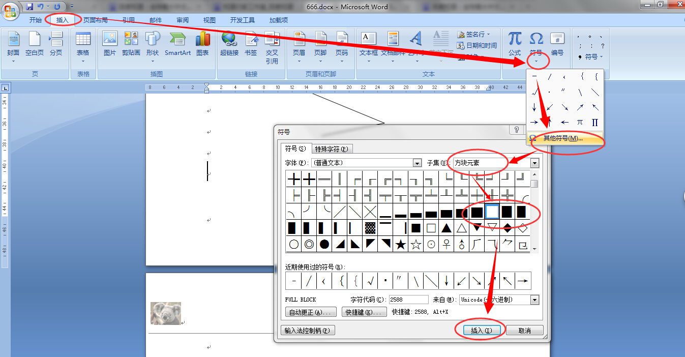Screen dimensions: 685x357
Task: Select the highlighted white block symbol
Action: point(492,212)
